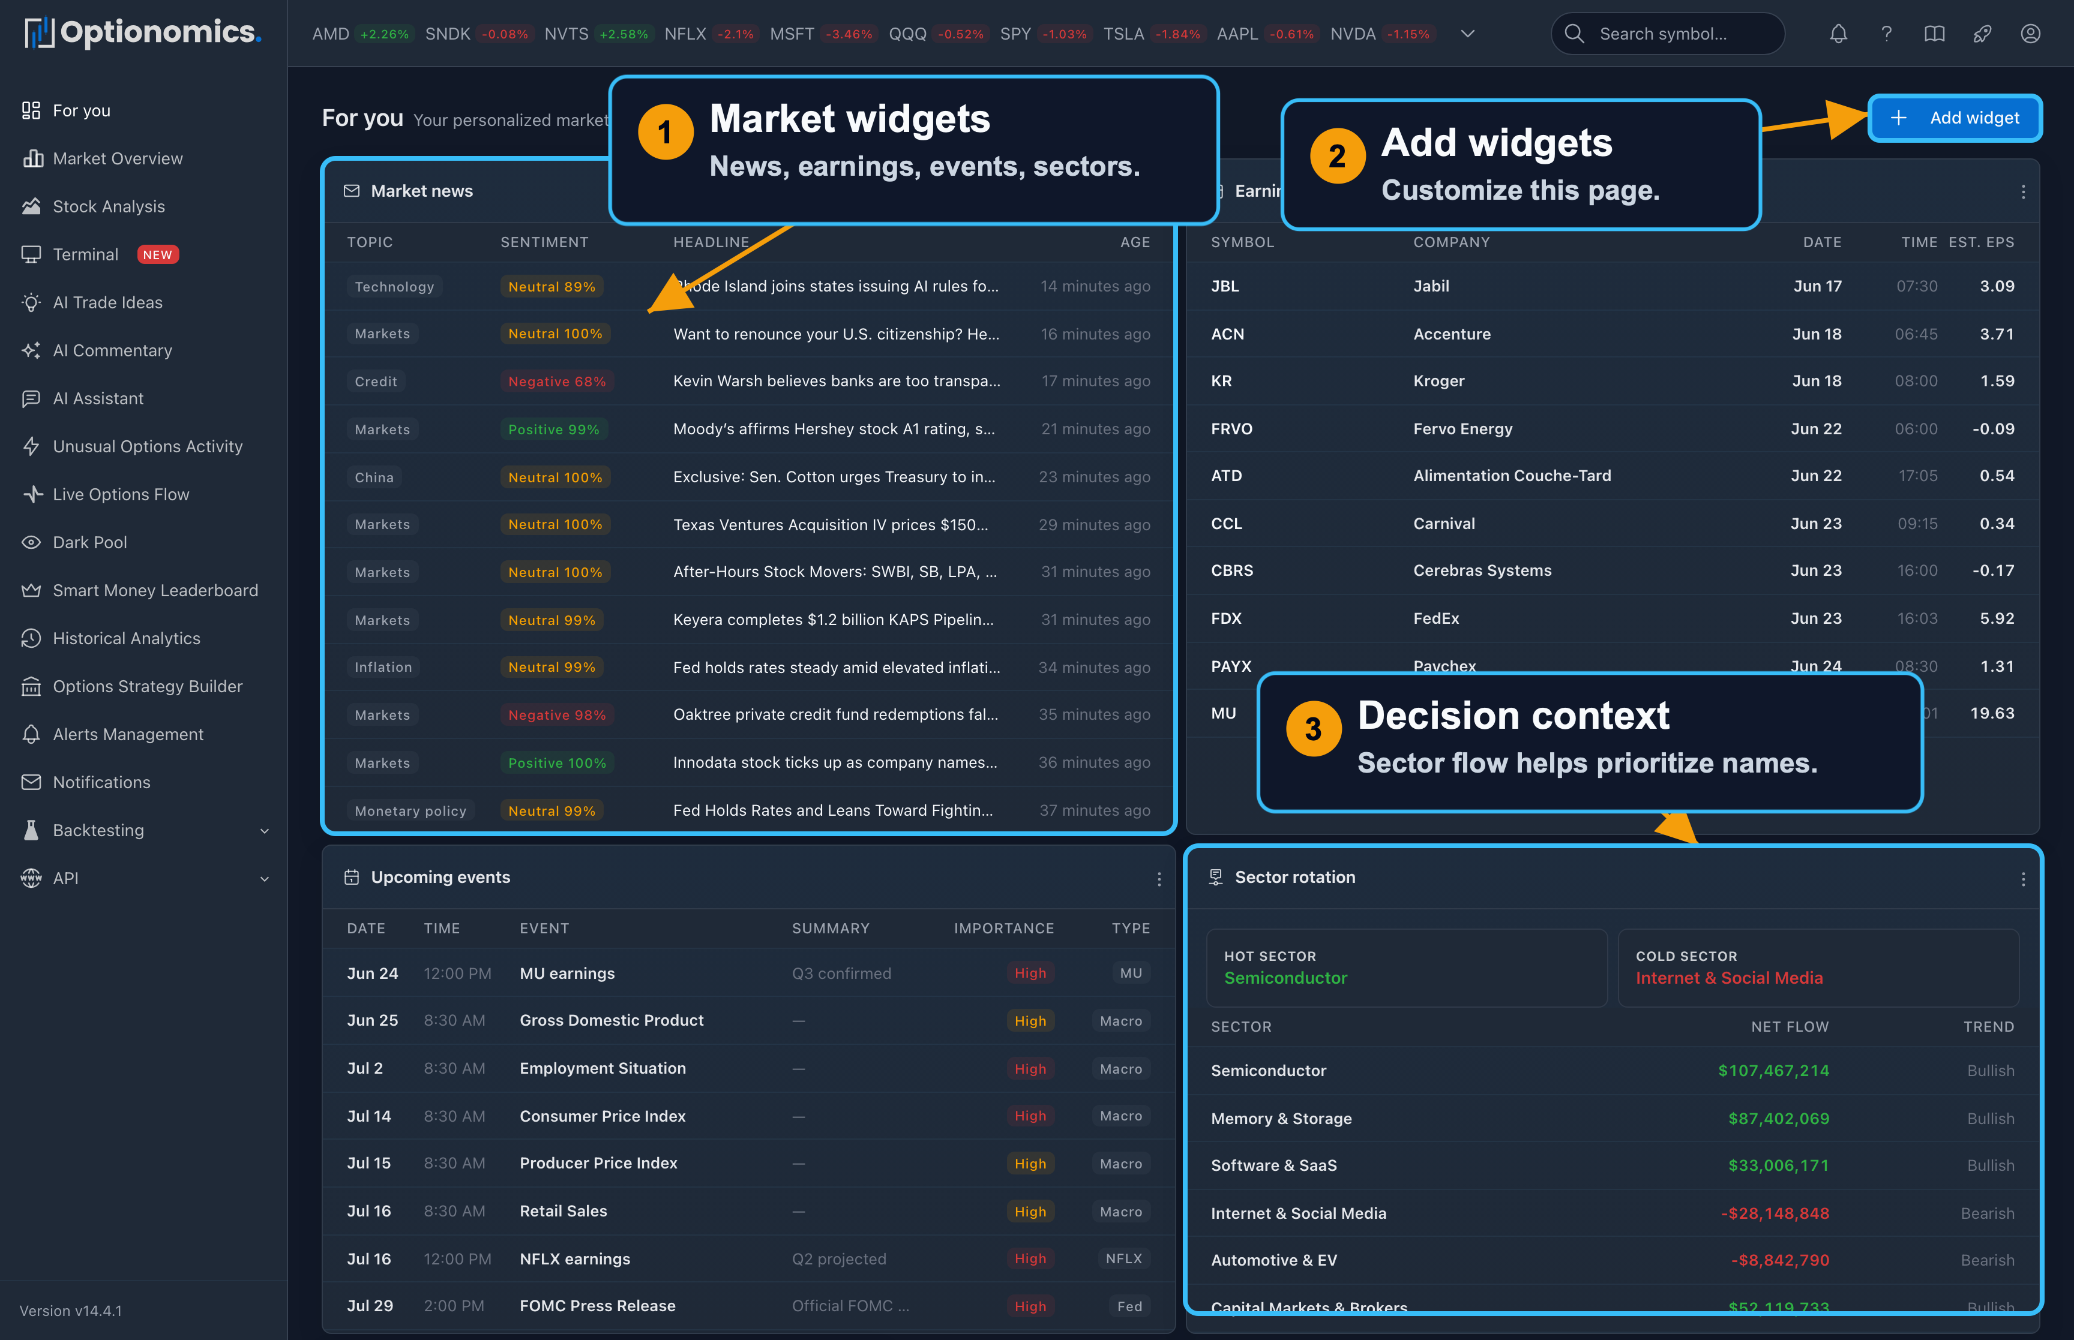2074x1340 pixels.
Task: Go to Market Overview page
Action: tap(118, 158)
